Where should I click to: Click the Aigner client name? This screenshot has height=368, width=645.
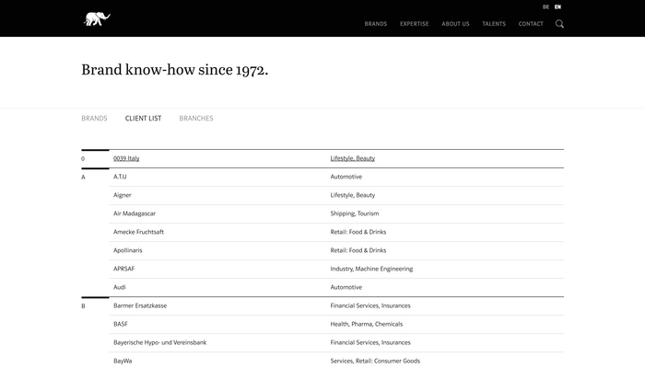click(123, 195)
